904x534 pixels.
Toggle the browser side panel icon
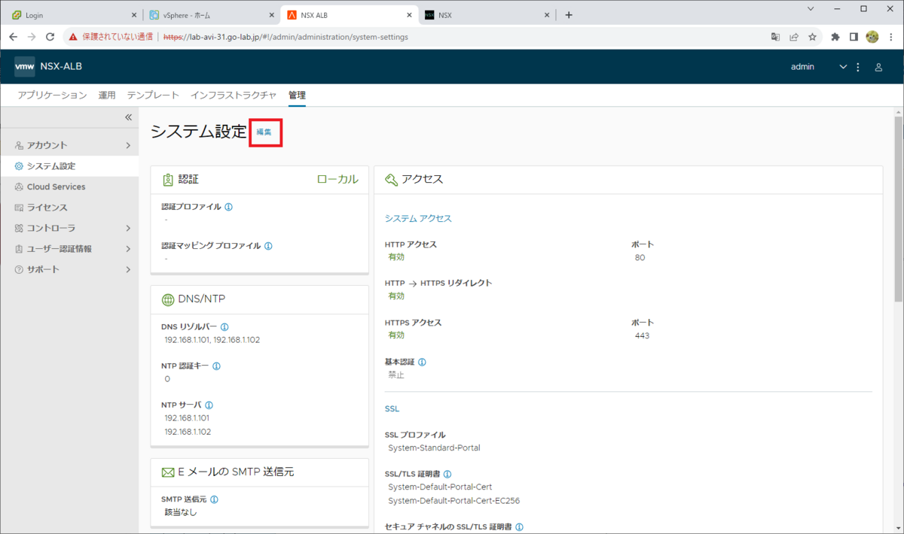point(854,37)
